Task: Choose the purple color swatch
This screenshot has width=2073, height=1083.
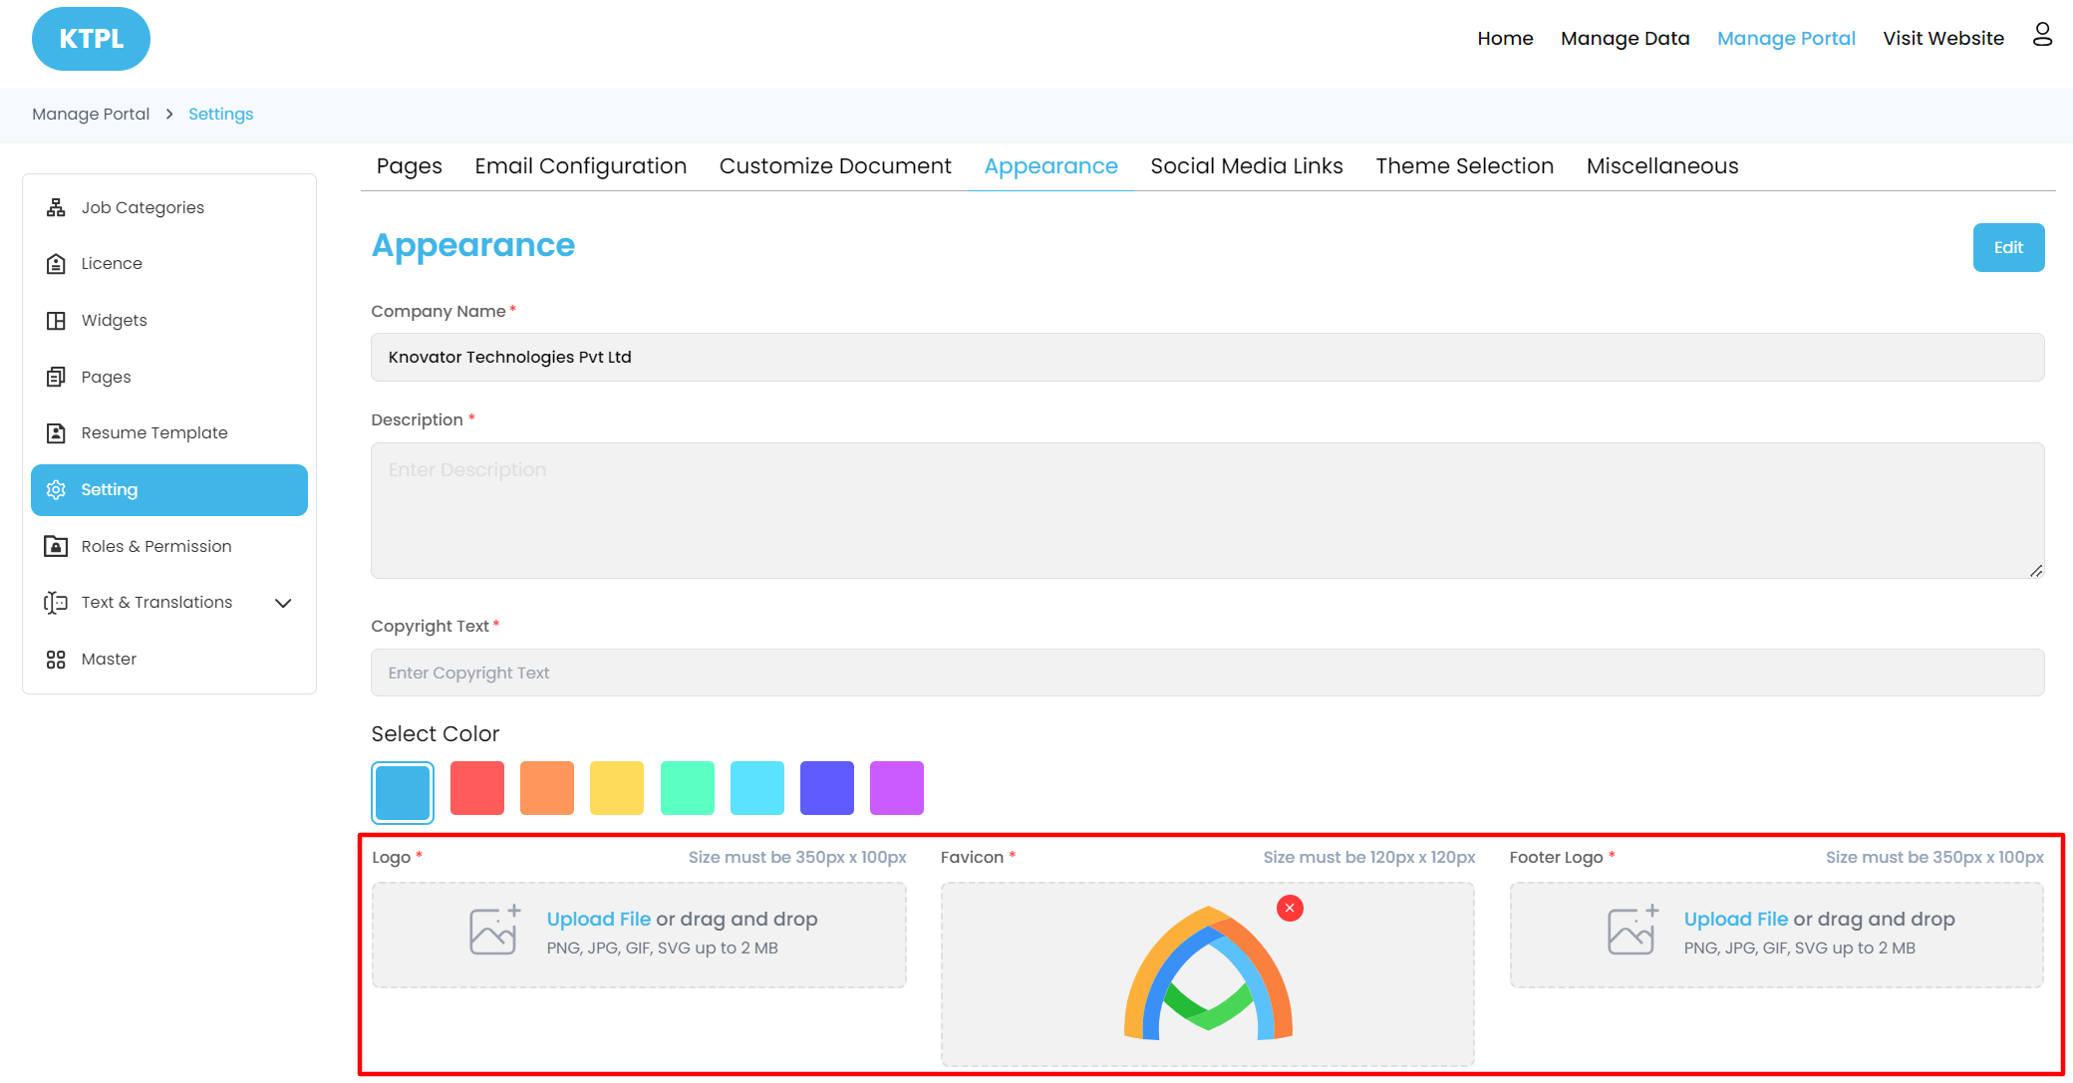Action: (x=897, y=788)
